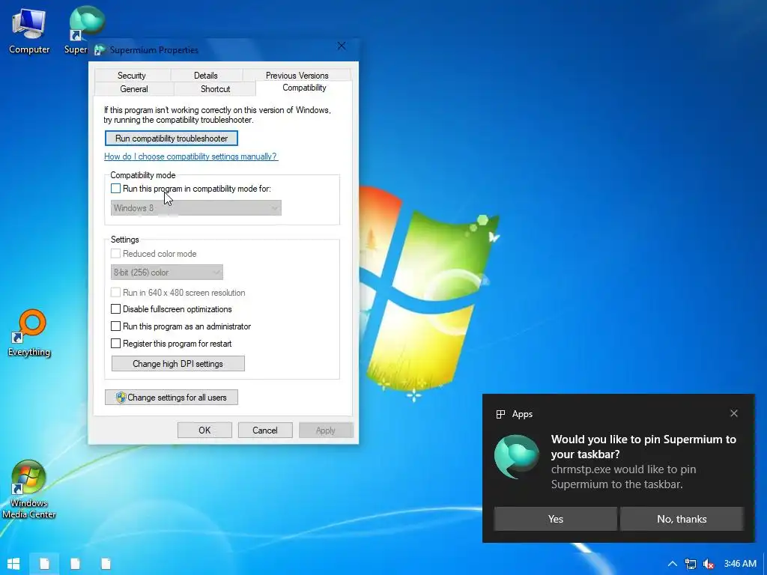Viewport: 767px width, 575px height.
Task: Click the Show desktop strip on taskbar
Action: (x=765, y=564)
